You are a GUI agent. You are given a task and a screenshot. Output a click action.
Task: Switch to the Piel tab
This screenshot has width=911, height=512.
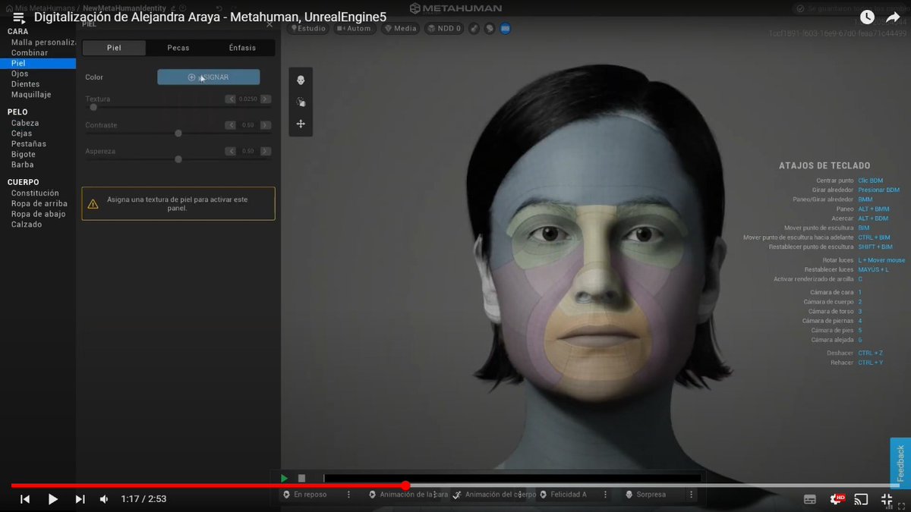click(x=114, y=48)
